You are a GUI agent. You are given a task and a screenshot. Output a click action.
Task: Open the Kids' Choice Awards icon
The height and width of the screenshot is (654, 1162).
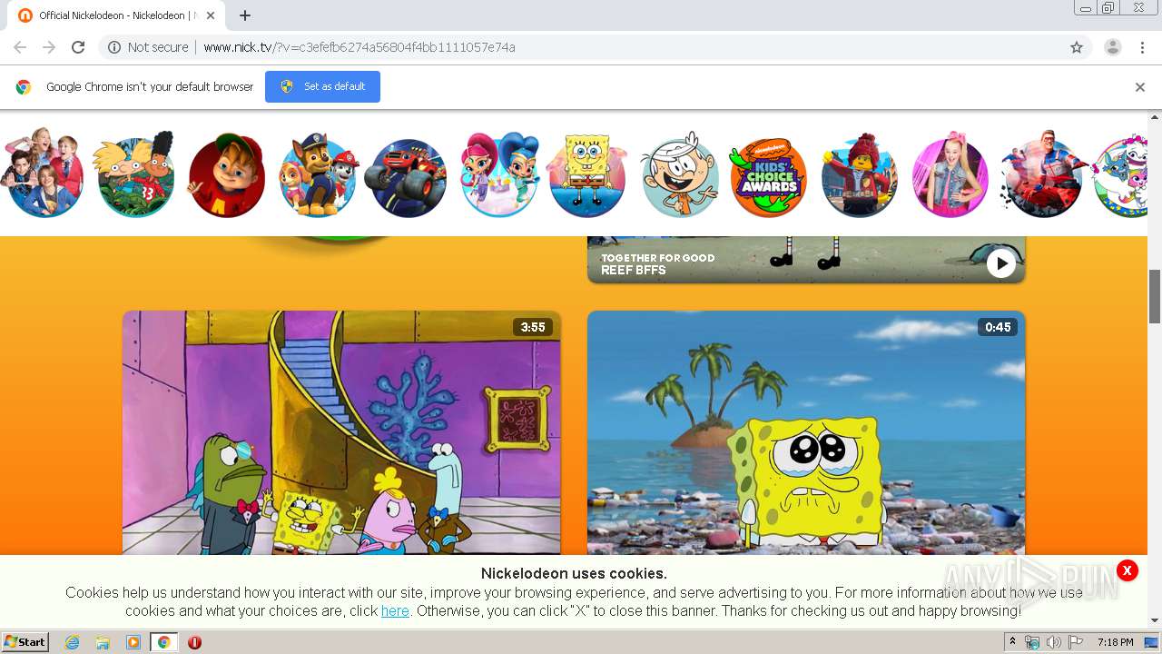[x=769, y=177]
